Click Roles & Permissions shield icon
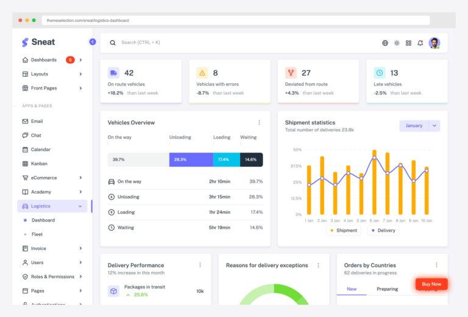 click(x=25, y=277)
